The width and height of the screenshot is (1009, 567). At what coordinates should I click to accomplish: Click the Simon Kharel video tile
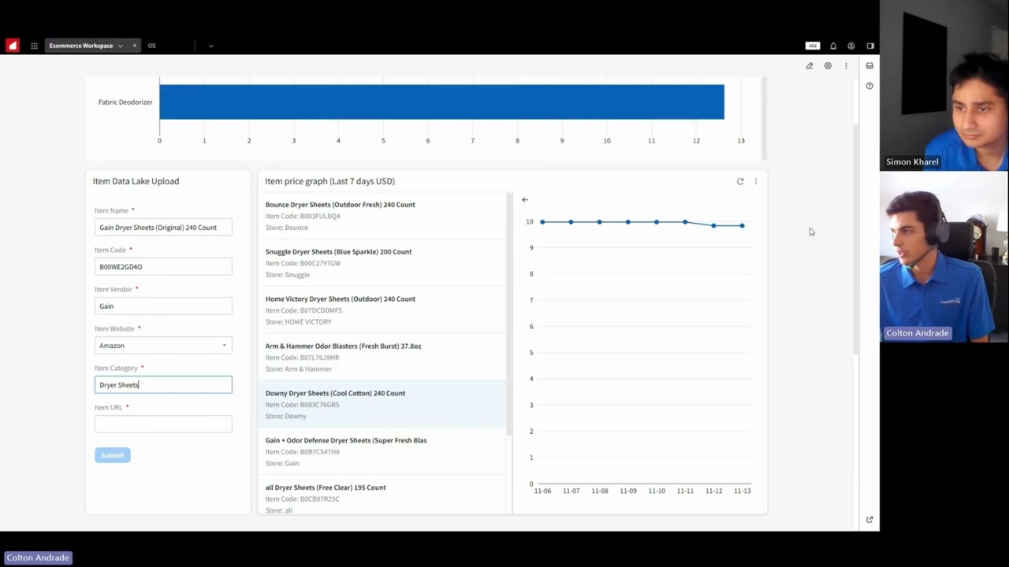pos(944,85)
